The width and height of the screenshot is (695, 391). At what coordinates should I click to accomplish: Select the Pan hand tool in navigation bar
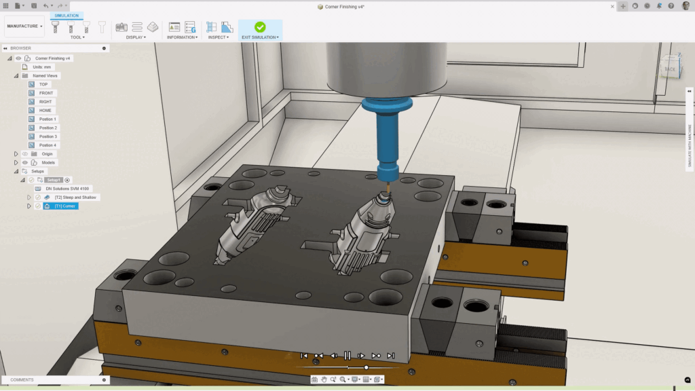tap(324, 379)
